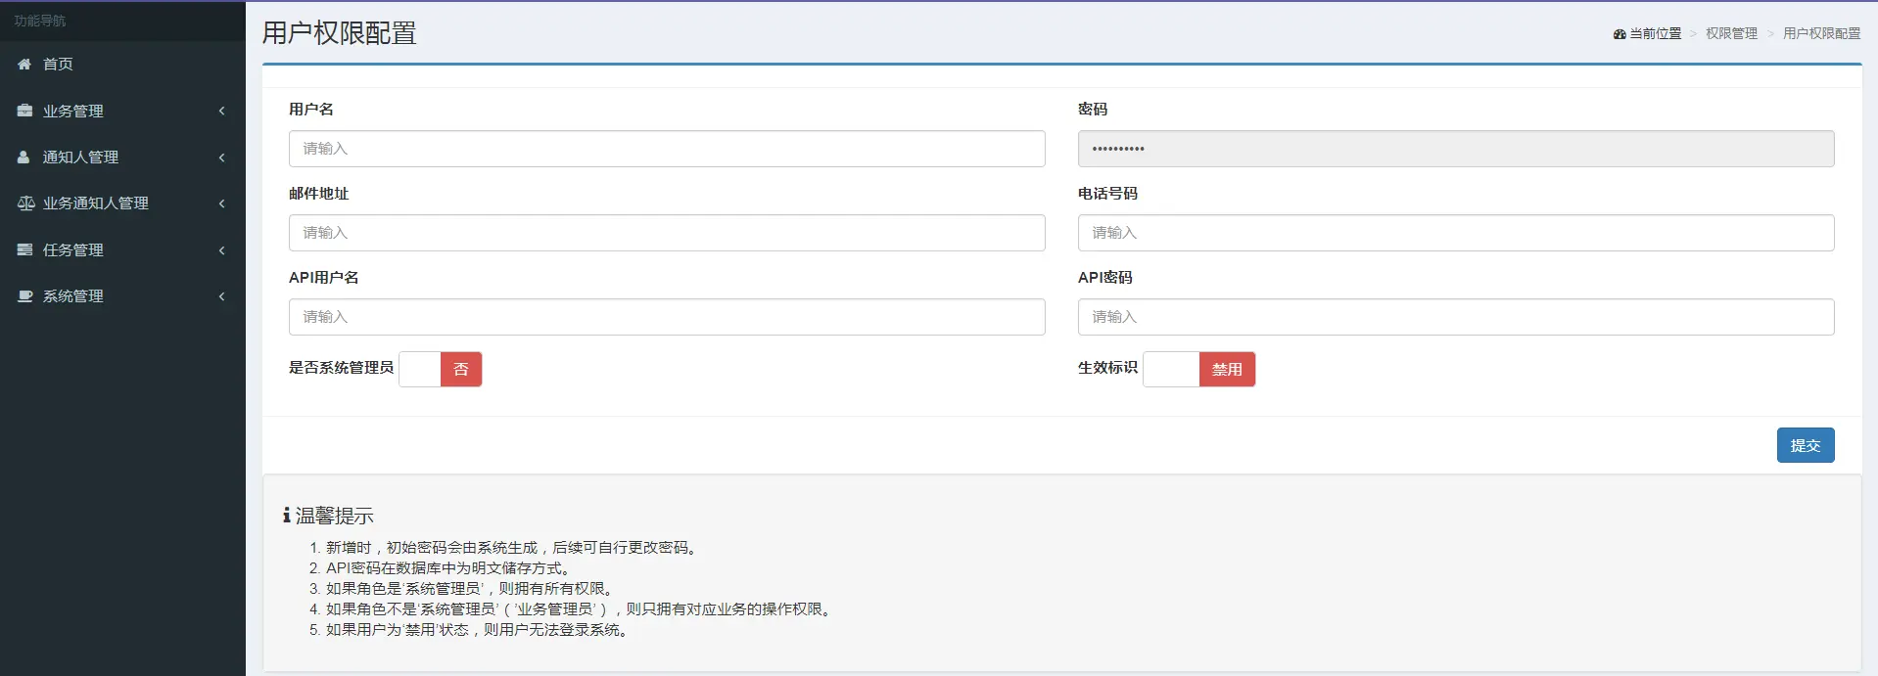
Task: Open the 业务管理 sidebar menu
Action: point(122,111)
